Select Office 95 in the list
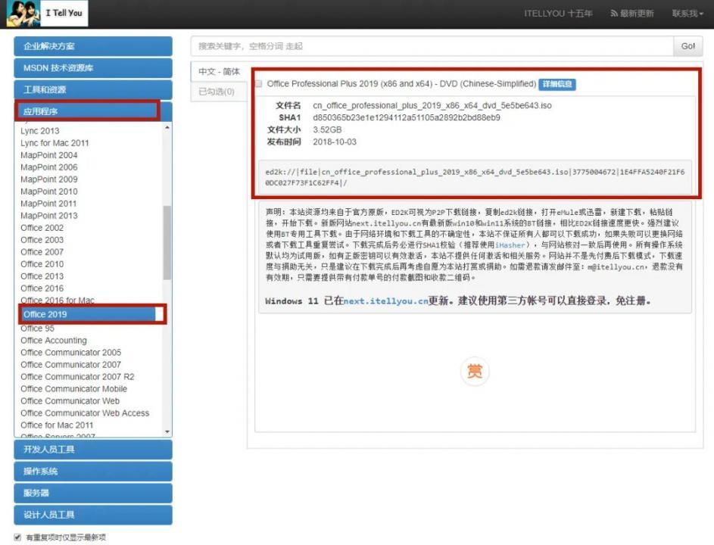Viewport: 714px width, 545px height. 37,329
